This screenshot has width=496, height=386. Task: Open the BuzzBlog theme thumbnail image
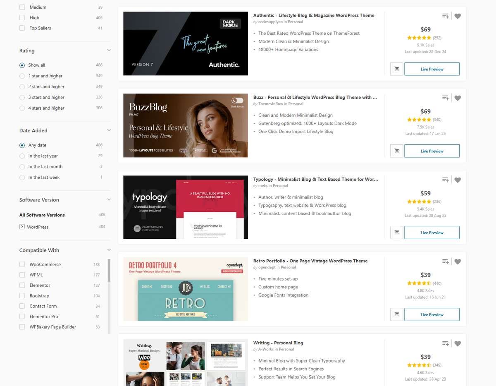(x=186, y=125)
